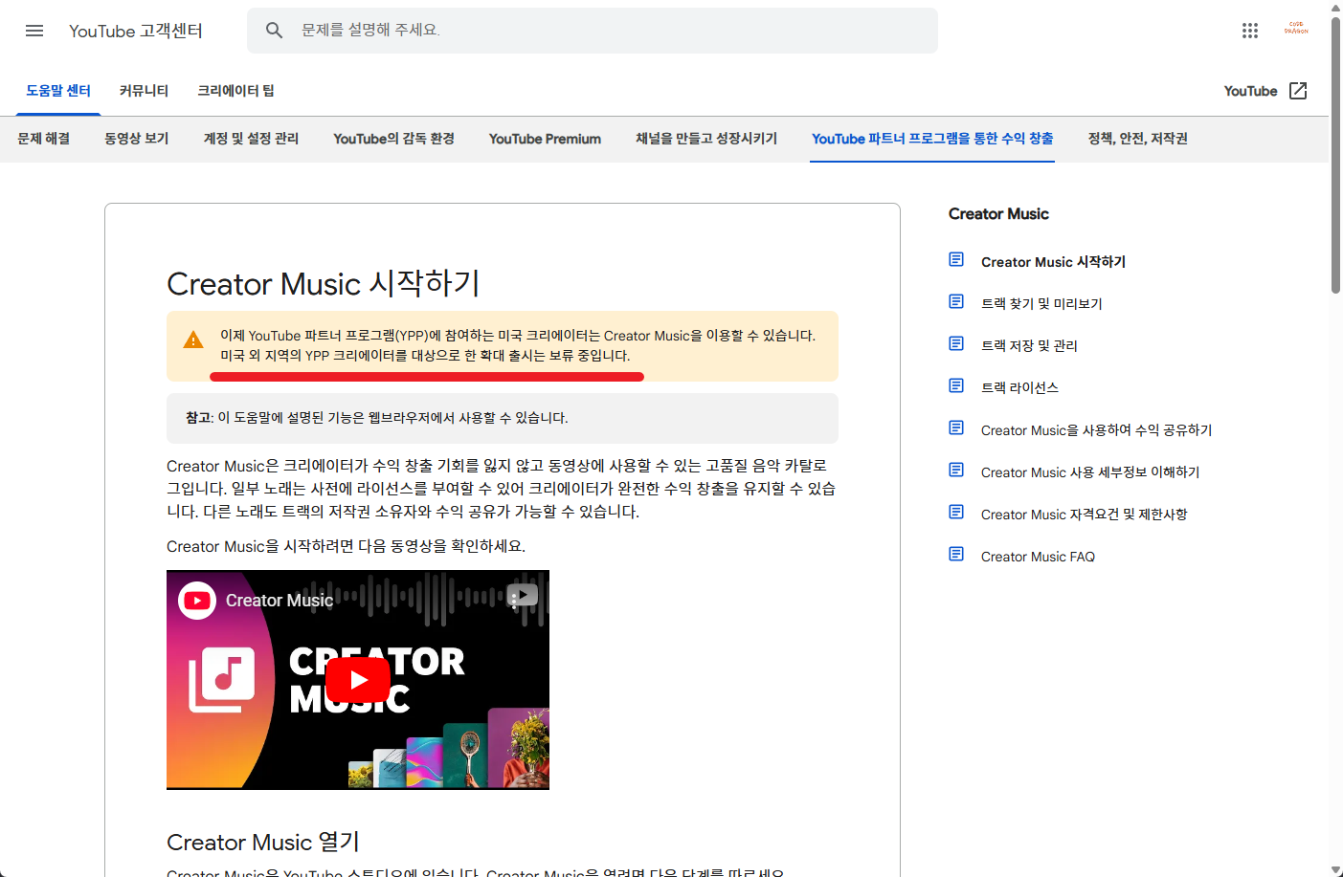Click the article icon beside 트랙 저장 및 관리
The height and width of the screenshot is (877, 1343).
[956, 343]
